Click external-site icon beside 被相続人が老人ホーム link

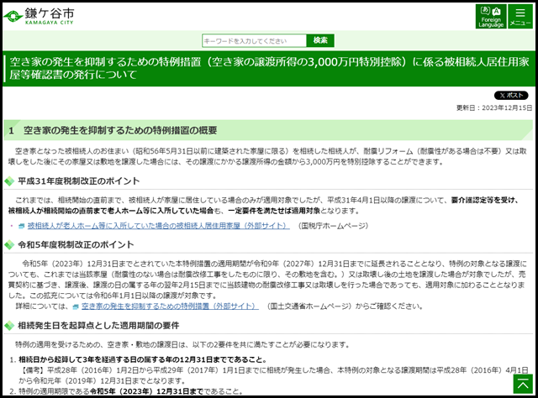tap(22, 226)
